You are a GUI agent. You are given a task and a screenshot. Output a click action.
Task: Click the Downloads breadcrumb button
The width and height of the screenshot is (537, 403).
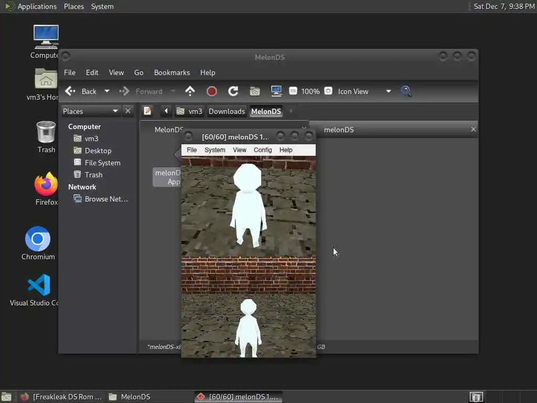pyautogui.click(x=227, y=111)
